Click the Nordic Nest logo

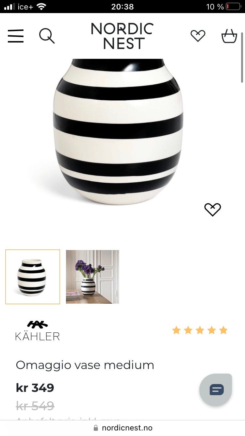[122, 36]
